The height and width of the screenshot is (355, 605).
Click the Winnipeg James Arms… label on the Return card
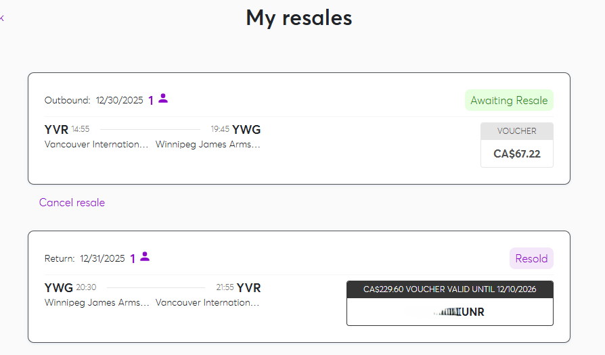click(x=97, y=302)
